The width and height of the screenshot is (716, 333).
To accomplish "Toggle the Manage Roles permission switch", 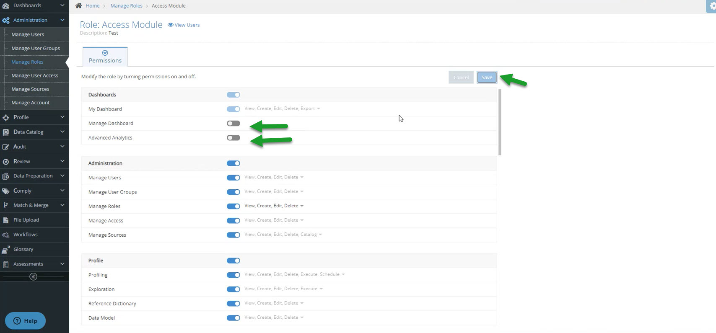I will (x=233, y=206).
